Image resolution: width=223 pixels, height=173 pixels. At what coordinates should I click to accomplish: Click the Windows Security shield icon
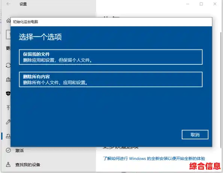[8, 94]
